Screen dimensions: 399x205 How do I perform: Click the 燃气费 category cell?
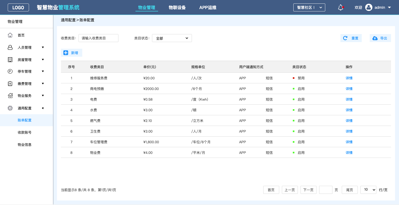95,121
